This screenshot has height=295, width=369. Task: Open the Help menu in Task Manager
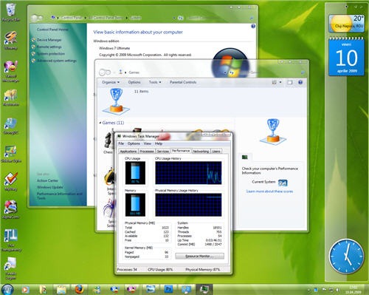(159, 143)
